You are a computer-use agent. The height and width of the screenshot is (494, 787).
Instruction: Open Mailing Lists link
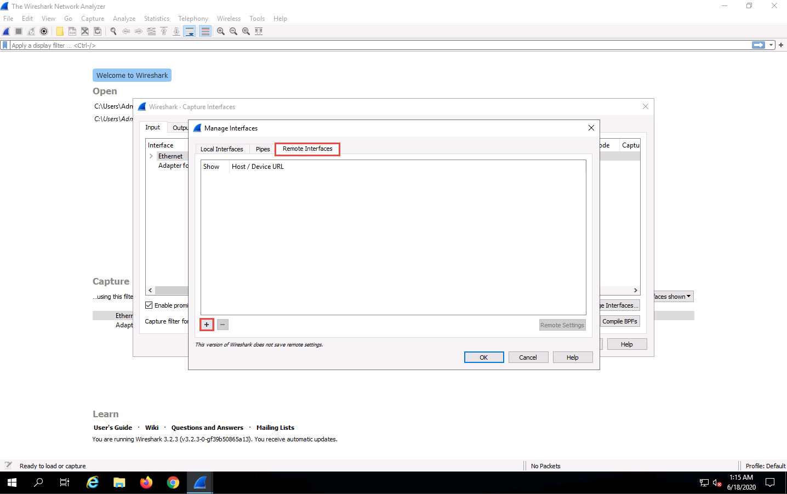(275, 428)
